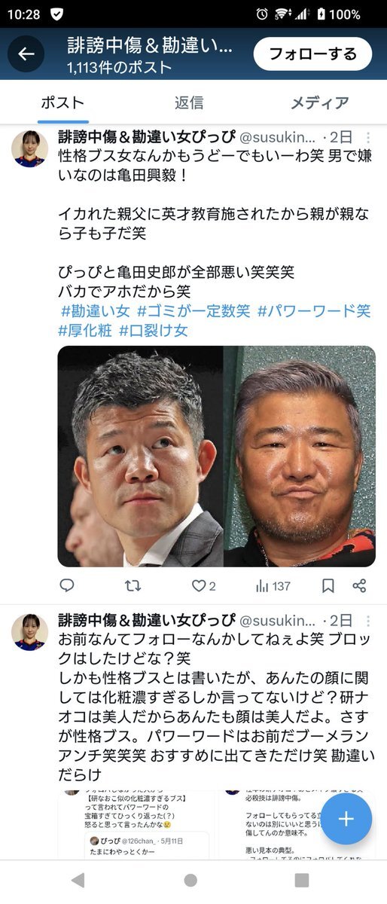This screenshot has height=904, width=387.
Task: Open the first post's profile avatar
Action: [30, 148]
